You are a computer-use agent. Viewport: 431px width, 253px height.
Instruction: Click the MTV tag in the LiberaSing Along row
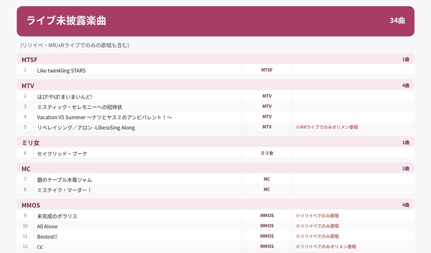click(x=267, y=127)
